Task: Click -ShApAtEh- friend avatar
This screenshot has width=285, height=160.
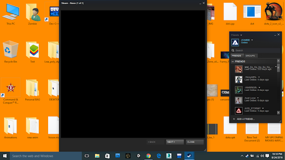Action: click(239, 79)
